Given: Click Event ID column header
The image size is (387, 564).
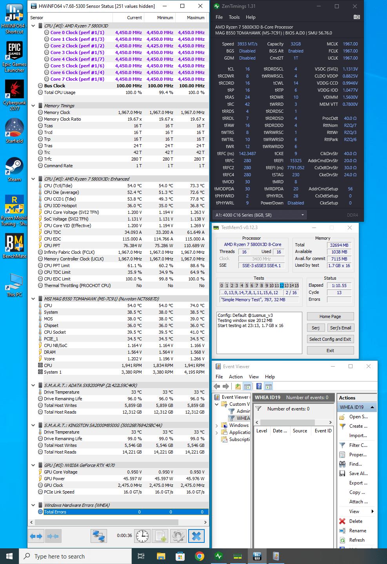Looking at the screenshot, I should coord(323,431).
